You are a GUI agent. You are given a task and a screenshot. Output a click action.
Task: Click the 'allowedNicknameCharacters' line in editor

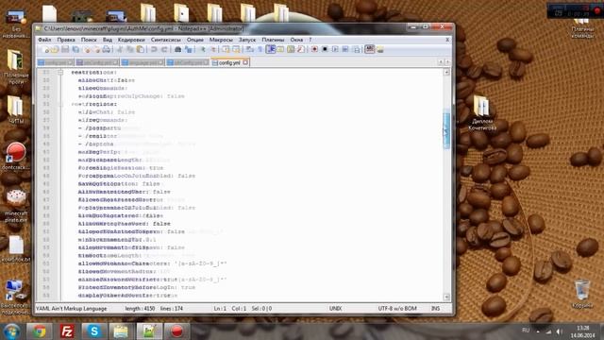click(153, 263)
